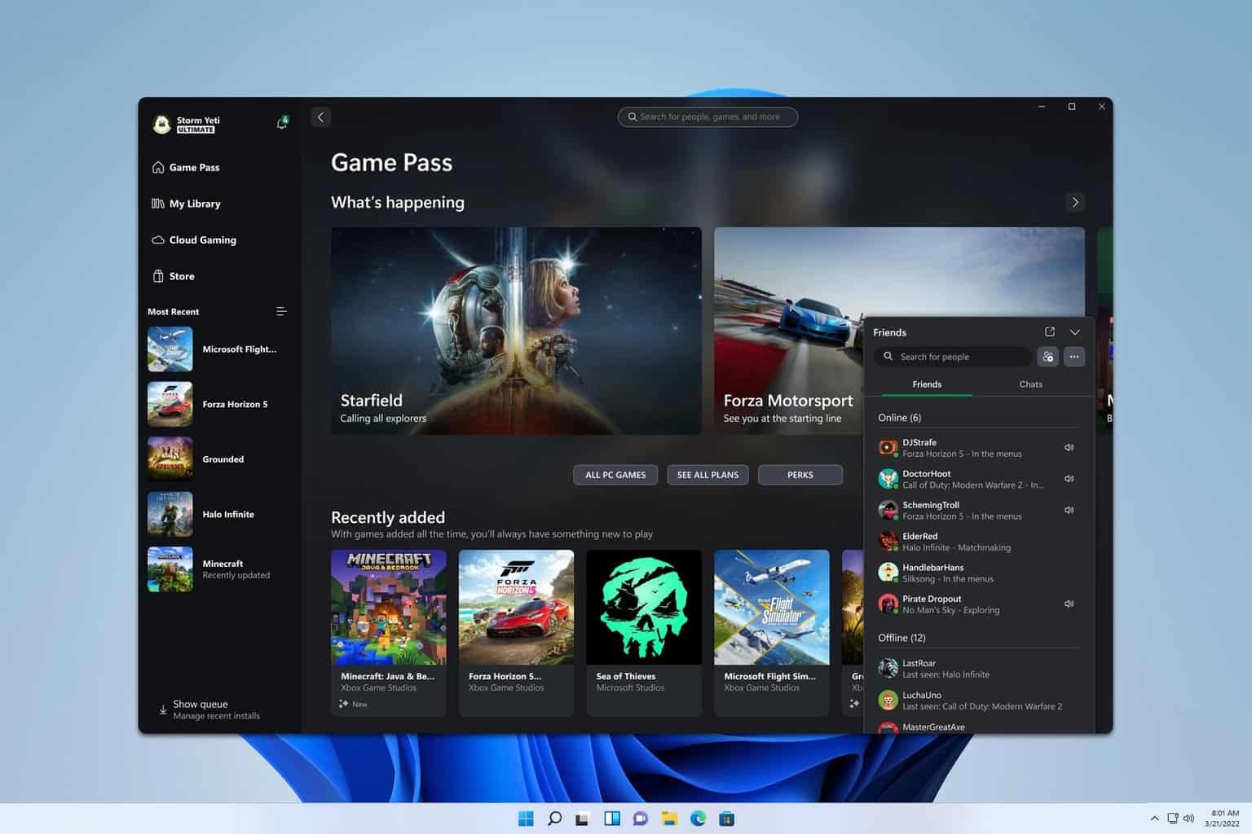Click the Search for people field
The width and height of the screenshot is (1252, 834).
pyautogui.click(x=953, y=357)
